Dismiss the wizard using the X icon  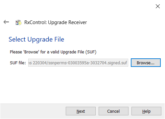coord(158,6)
